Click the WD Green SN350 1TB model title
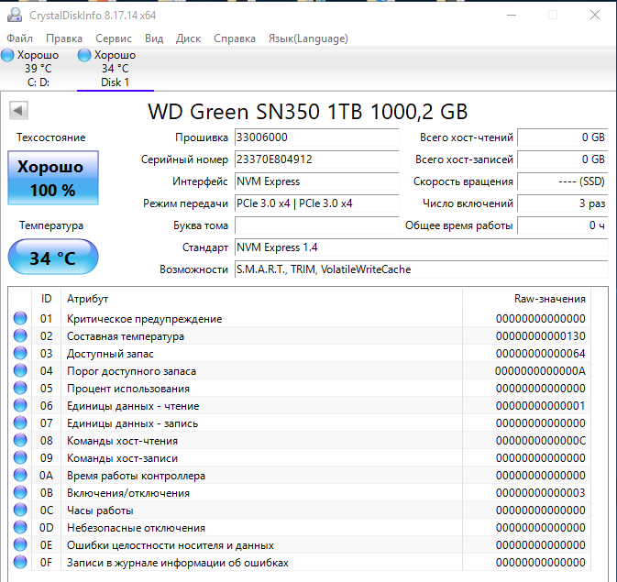Viewport: 617px width, 582px height. (307, 112)
